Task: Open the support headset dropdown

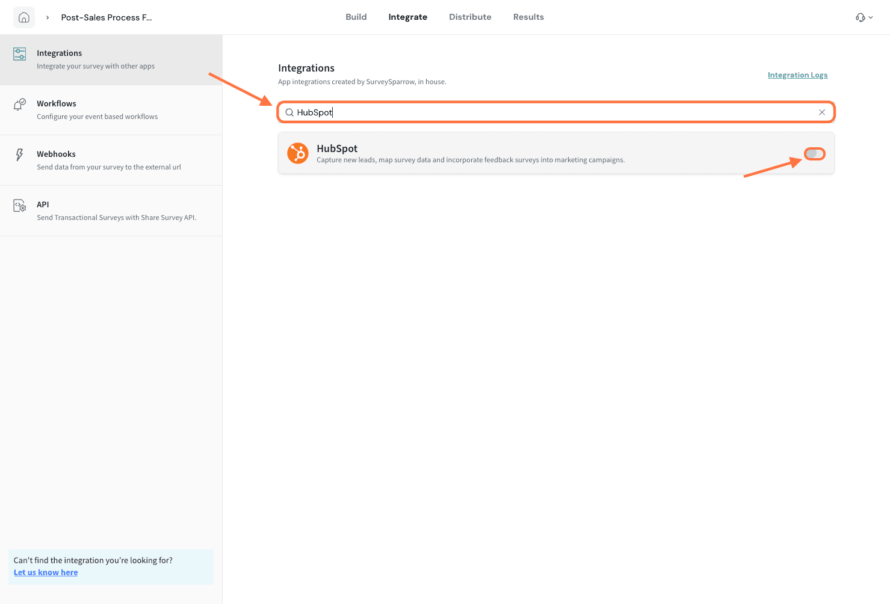Action: point(864,17)
